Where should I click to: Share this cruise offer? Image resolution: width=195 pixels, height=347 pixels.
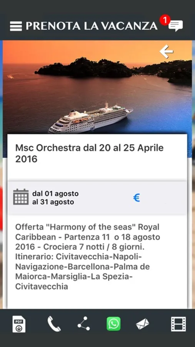pos(84,323)
